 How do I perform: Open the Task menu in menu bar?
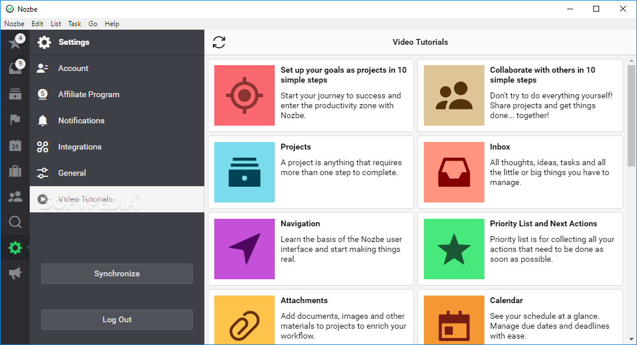pyautogui.click(x=75, y=24)
